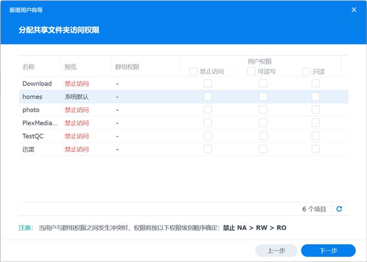Select the TestQC folder name
This screenshot has height=262, width=367.
33,136
